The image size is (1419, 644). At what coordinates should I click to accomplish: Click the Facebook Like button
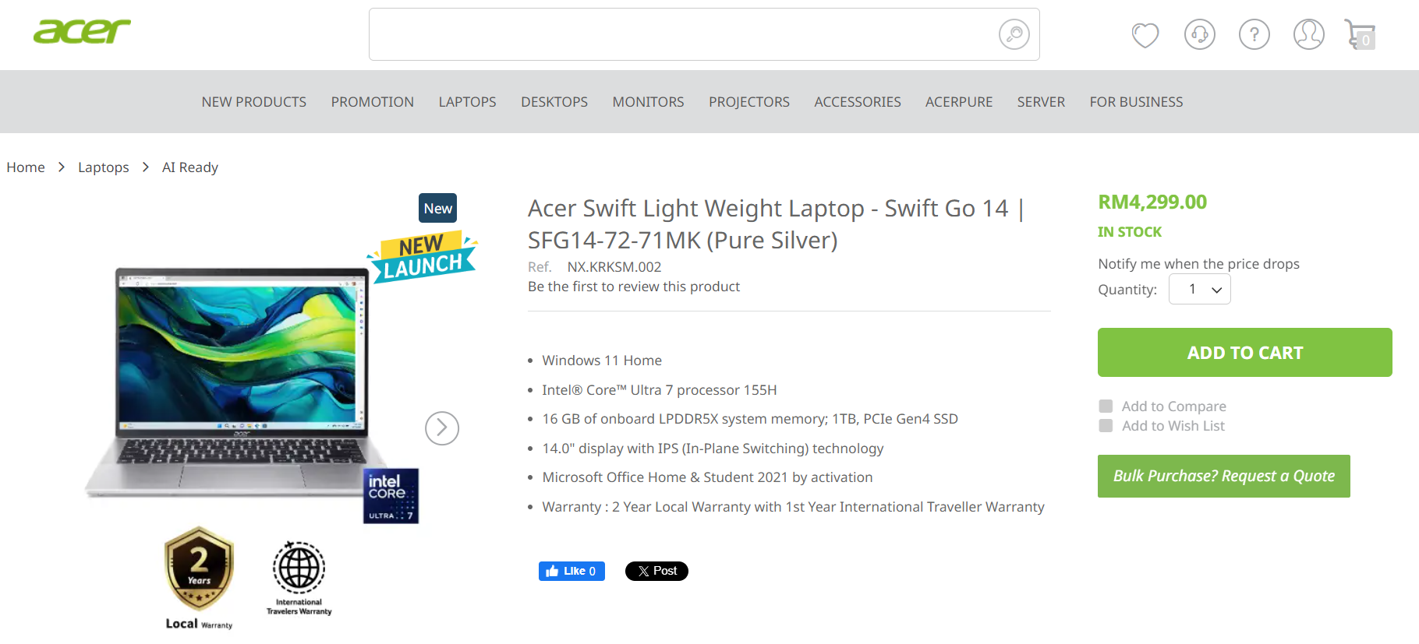pyautogui.click(x=571, y=571)
